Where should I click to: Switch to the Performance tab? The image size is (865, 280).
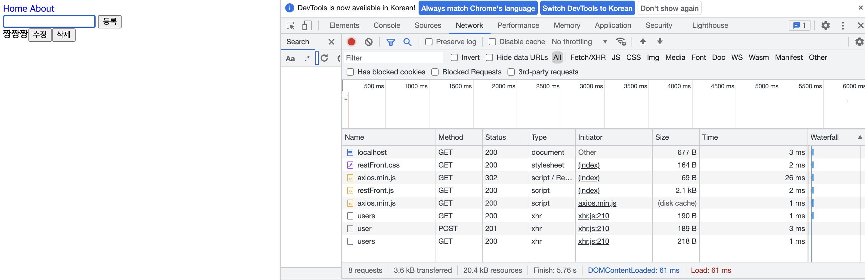pos(518,25)
